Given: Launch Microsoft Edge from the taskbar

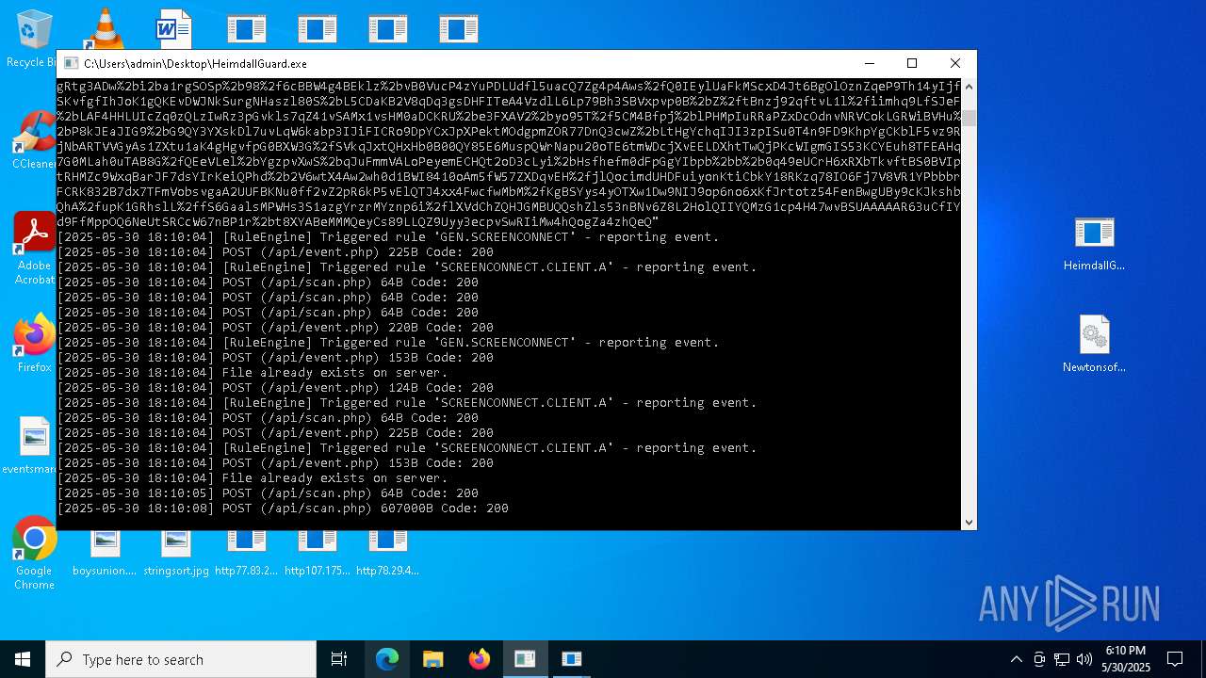Looking at the screenshot, I should [387, 659].
